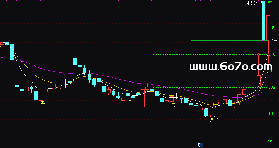Click the green 低 label at bottom right
Image resolution: width=279 pixels, height=148 pixels.
(x=270, y=141)
